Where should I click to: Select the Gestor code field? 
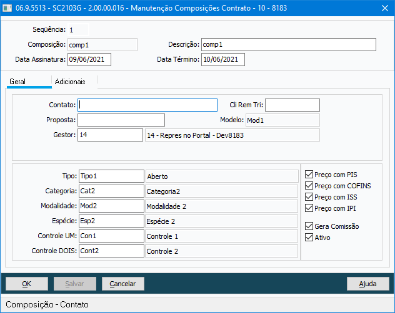tap(111, 135)
